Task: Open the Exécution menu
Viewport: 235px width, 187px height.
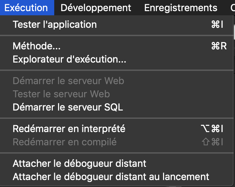Action: coord(26,8)
